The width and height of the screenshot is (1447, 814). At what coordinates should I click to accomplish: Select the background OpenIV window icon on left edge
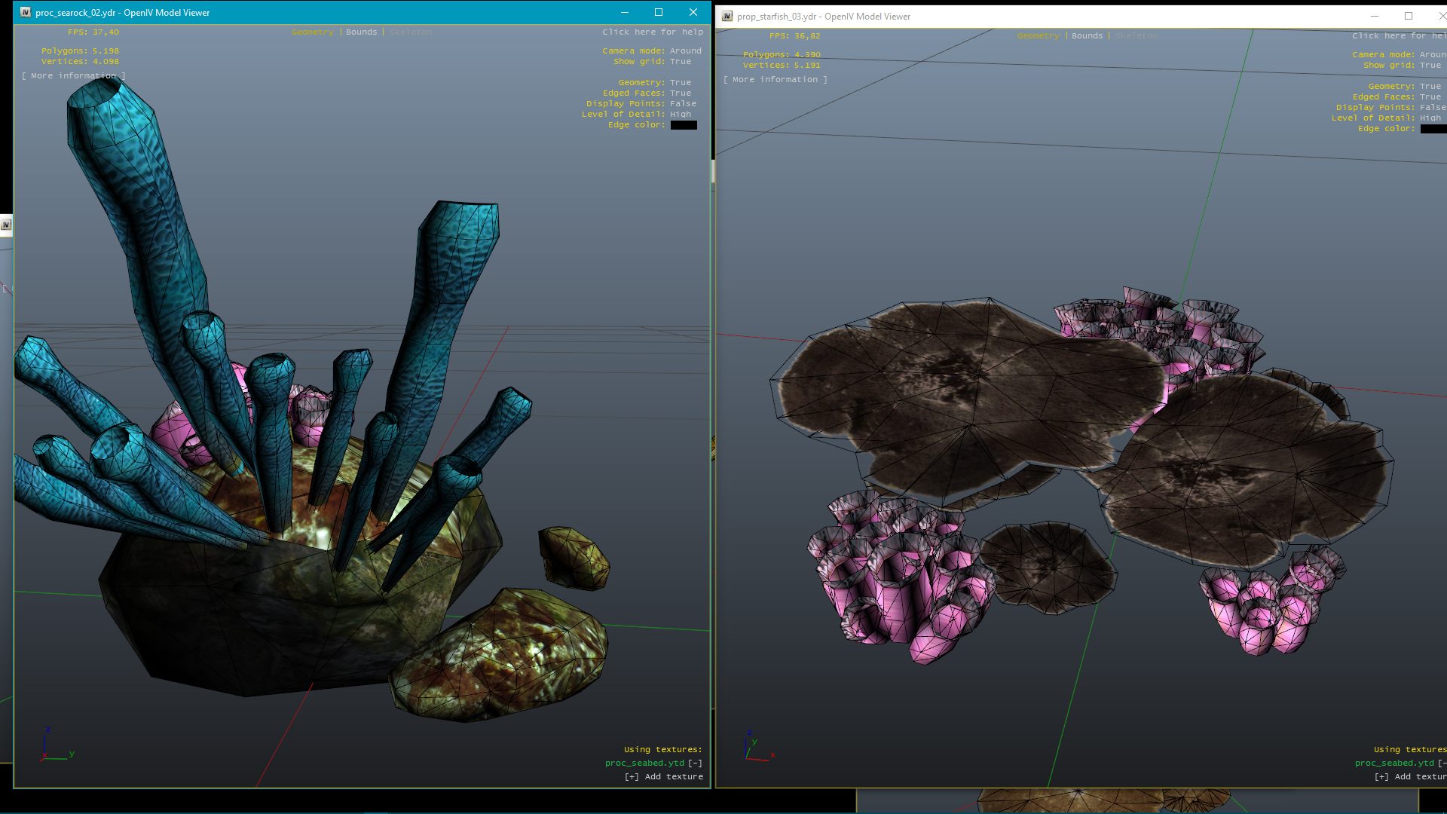[6, 224]
